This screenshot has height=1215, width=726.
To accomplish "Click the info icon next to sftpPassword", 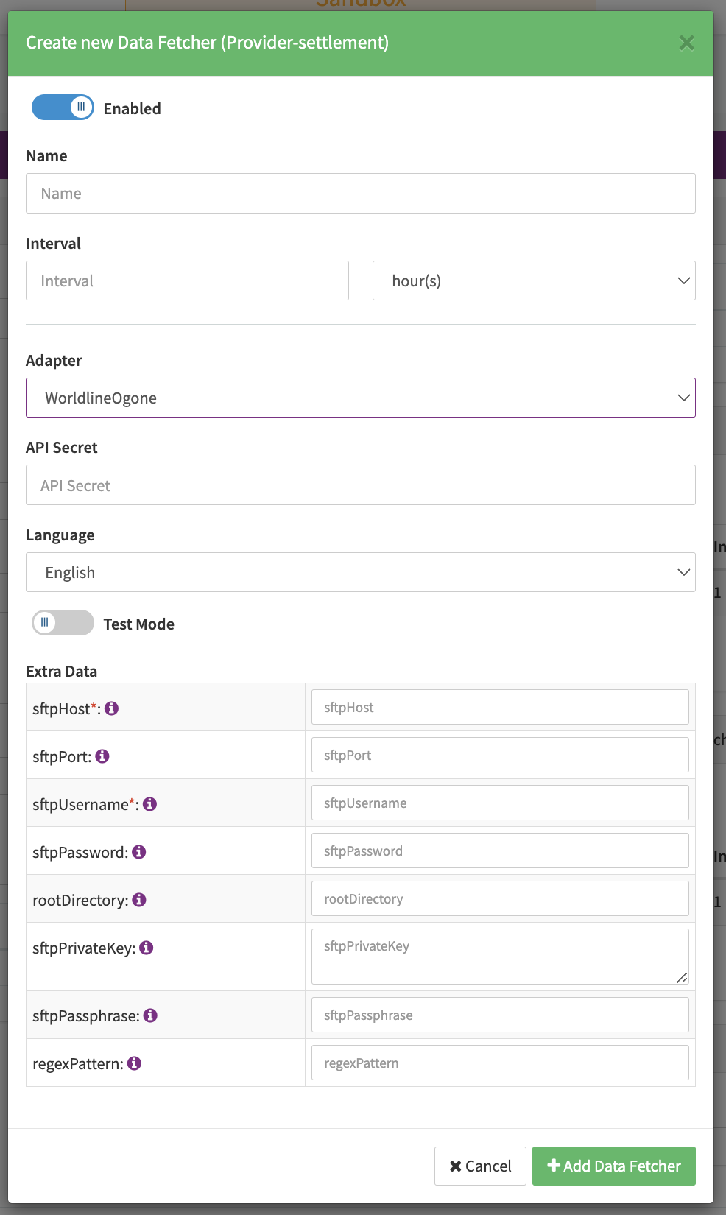I will tap(139, 852).
